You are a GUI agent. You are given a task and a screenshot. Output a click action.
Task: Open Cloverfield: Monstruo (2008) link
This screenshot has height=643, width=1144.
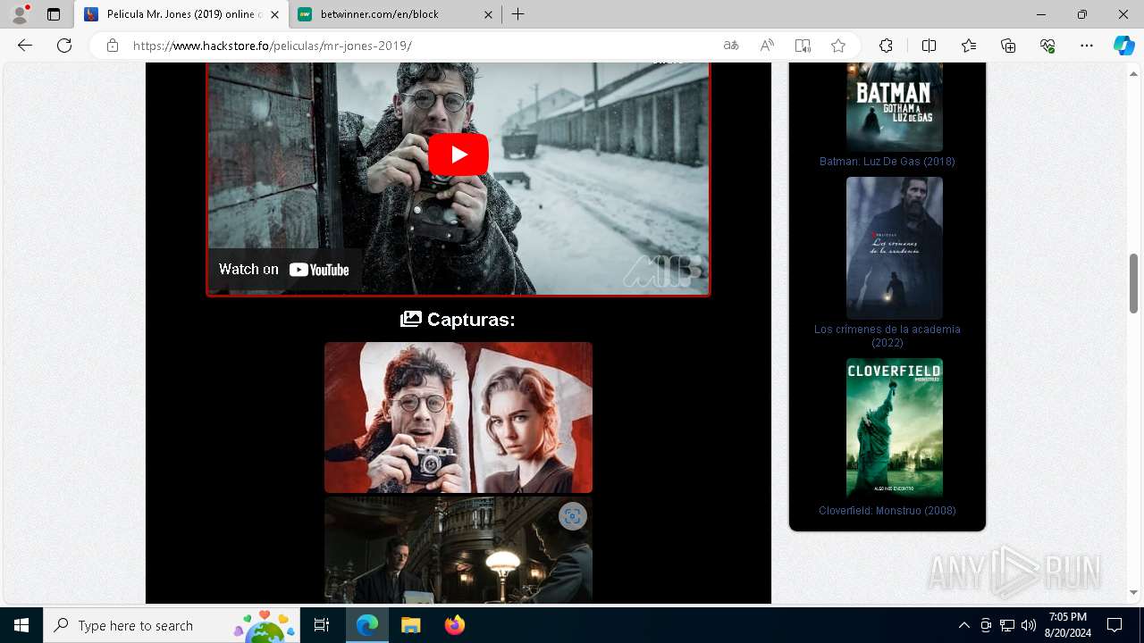point(887,511)
